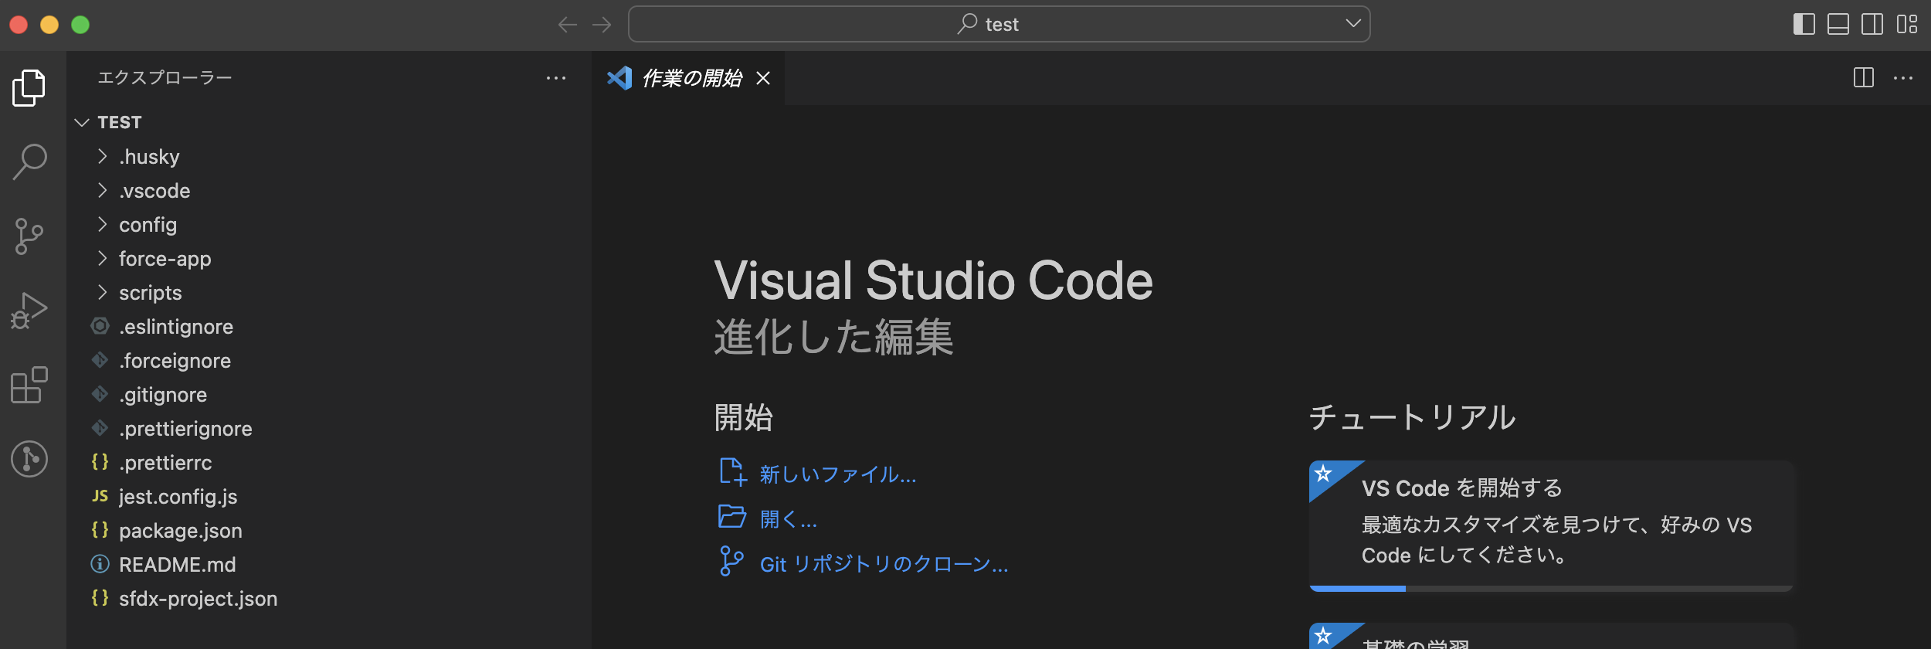
Task: Click the forward navigation arrow
Action: tap(602, 25)
